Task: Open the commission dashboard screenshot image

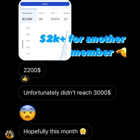Action: pos(45,30)
